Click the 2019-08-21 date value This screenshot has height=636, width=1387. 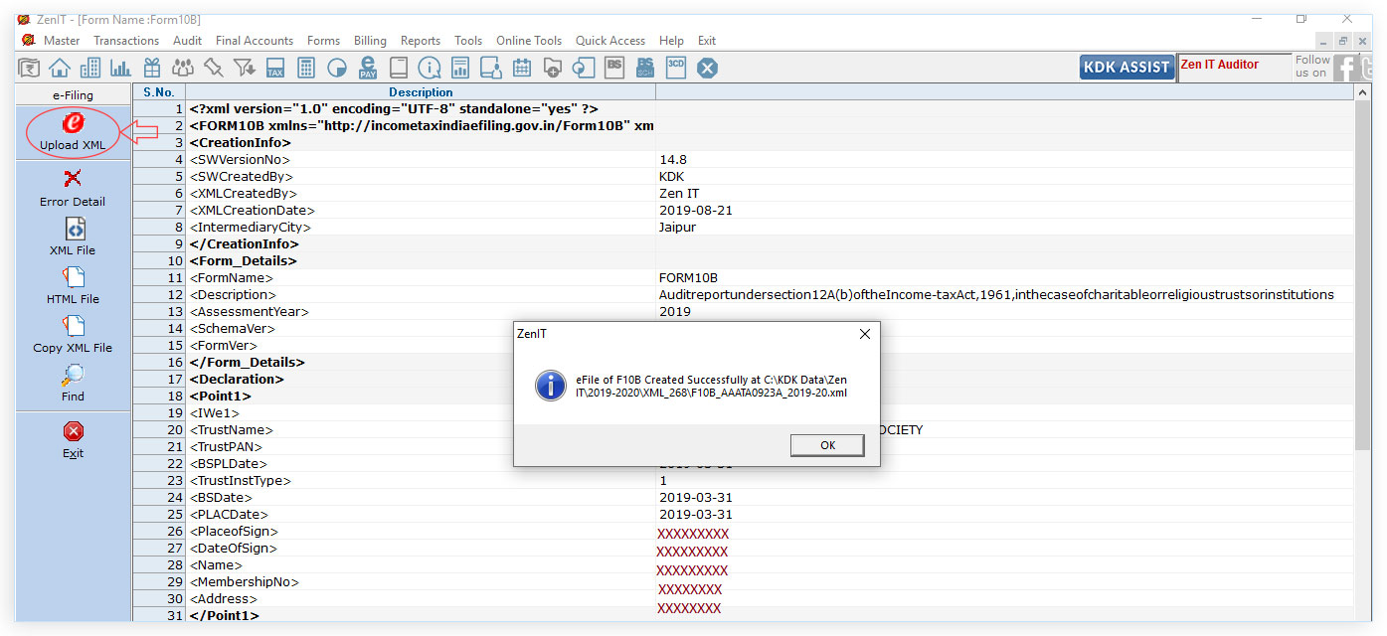(x=696, y=210)
